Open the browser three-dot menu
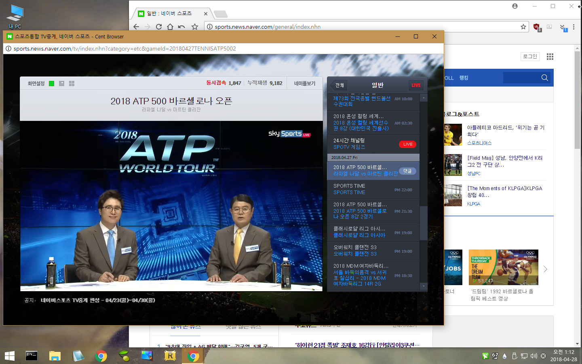The height and width of the screenshot is (364, 582). [x=574, y=27]
